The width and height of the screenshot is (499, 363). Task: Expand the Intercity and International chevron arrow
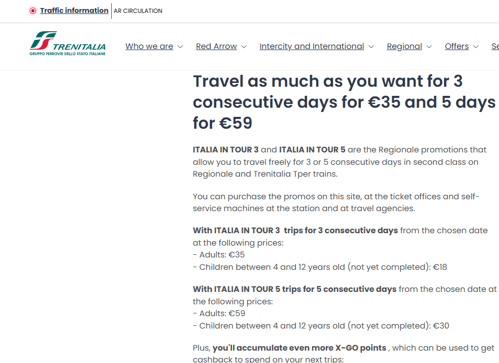click(371, 47)
